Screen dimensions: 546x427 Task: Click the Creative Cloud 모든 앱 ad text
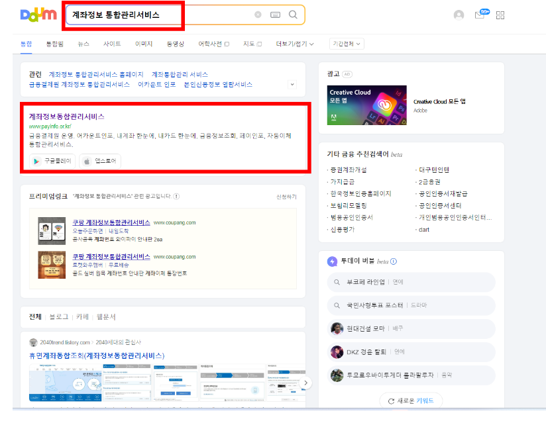tap(439, 101)
